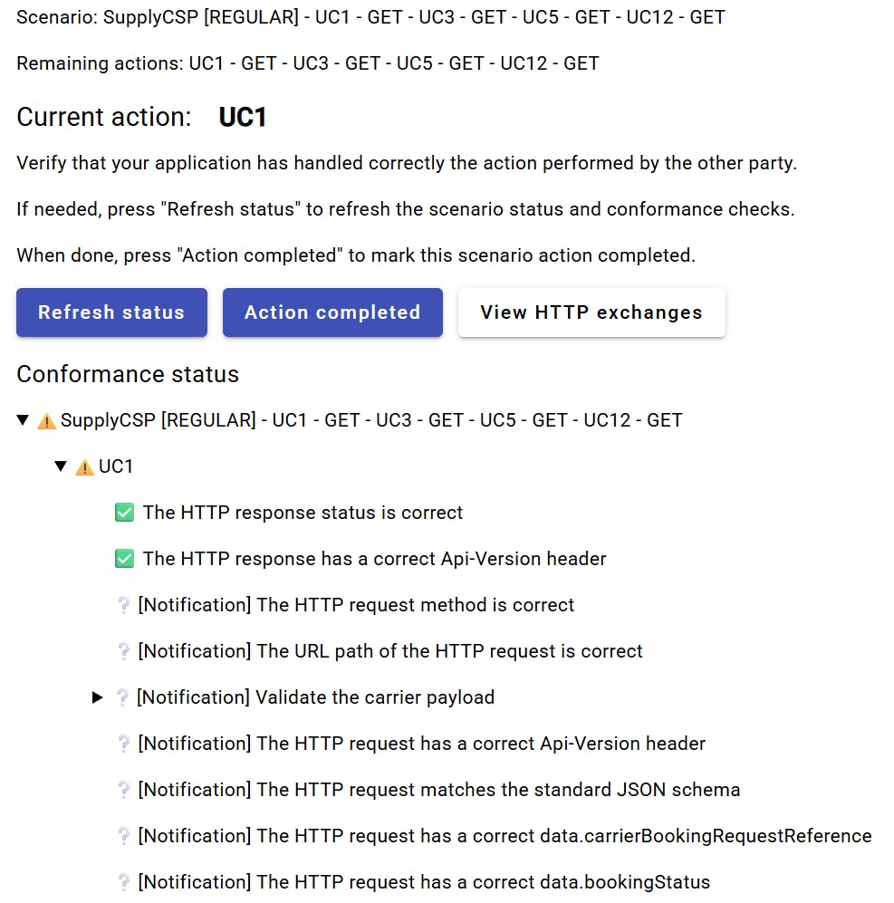
Task: Click question mark icon for carrier payload validation
Action: [122, 697]
